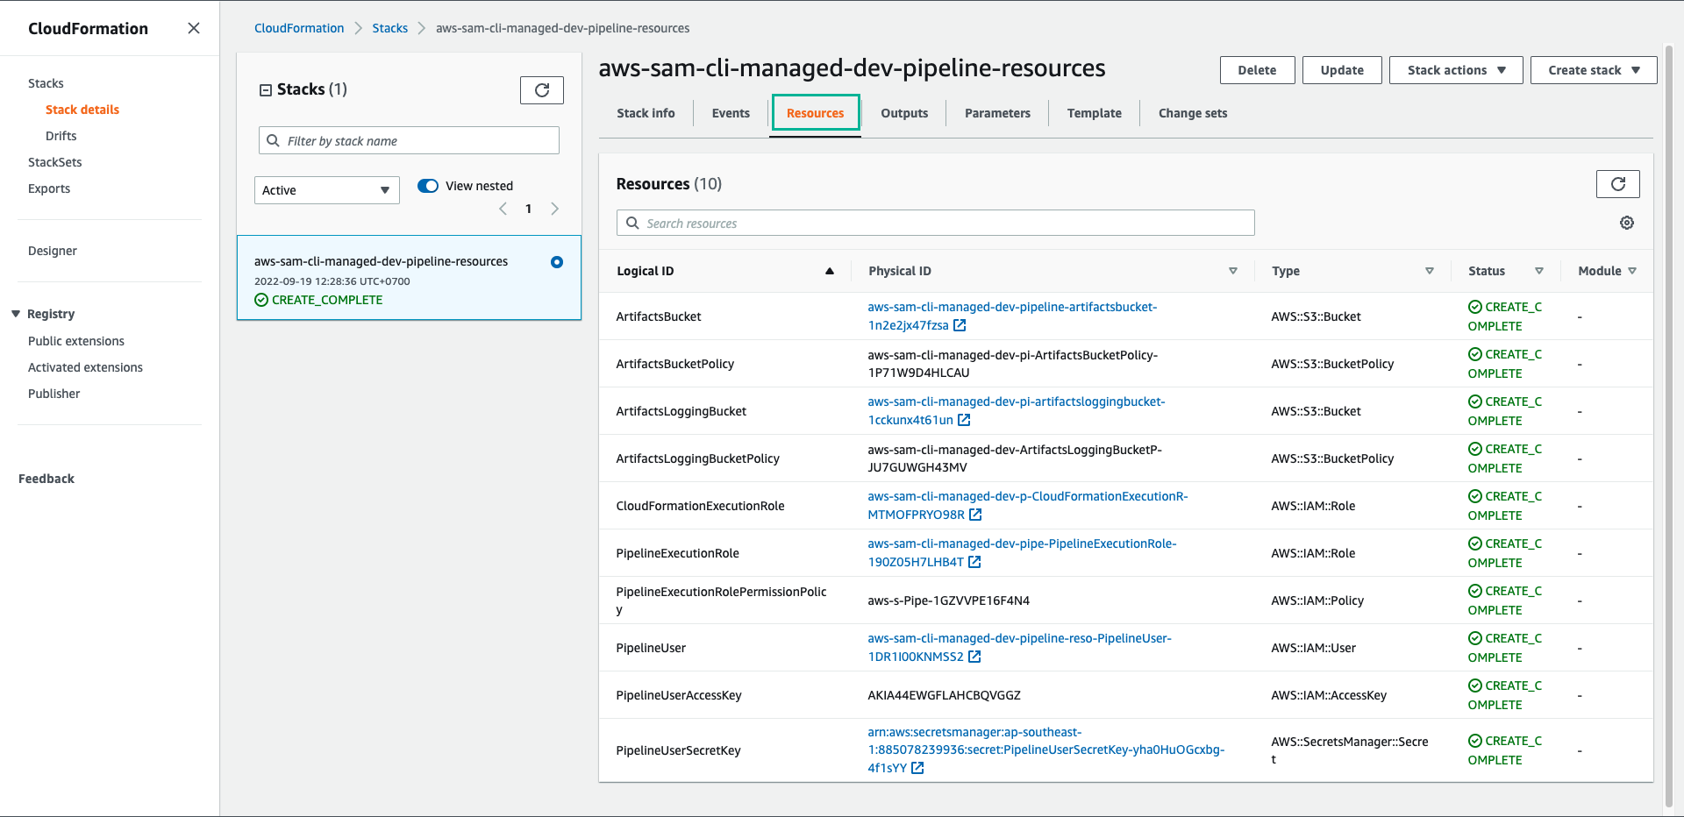Sort resources by Physical ID column
Image resolution: width=1684 pixels, height=817 pixels.
(x=1232, y=271)
